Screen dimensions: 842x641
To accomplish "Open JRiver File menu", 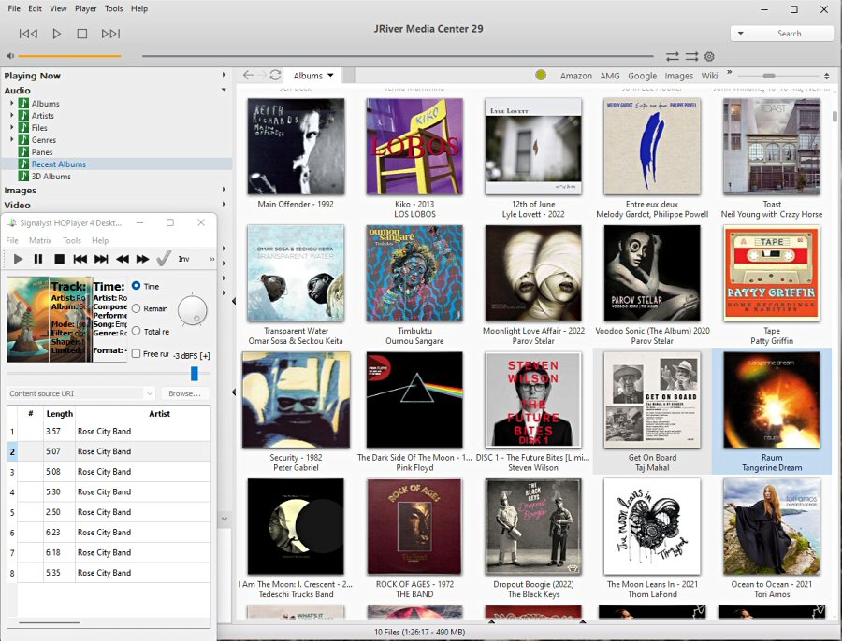I will 14,8.
